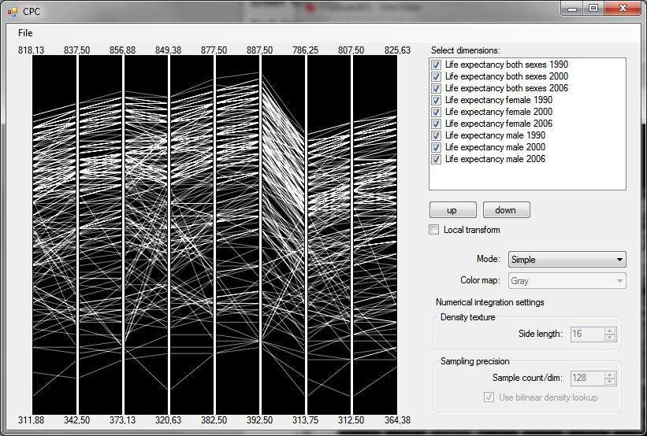Click the 382,50 bottom axis value
The image size is (647, 436).
pyautogui.click(x=214, y=420)
